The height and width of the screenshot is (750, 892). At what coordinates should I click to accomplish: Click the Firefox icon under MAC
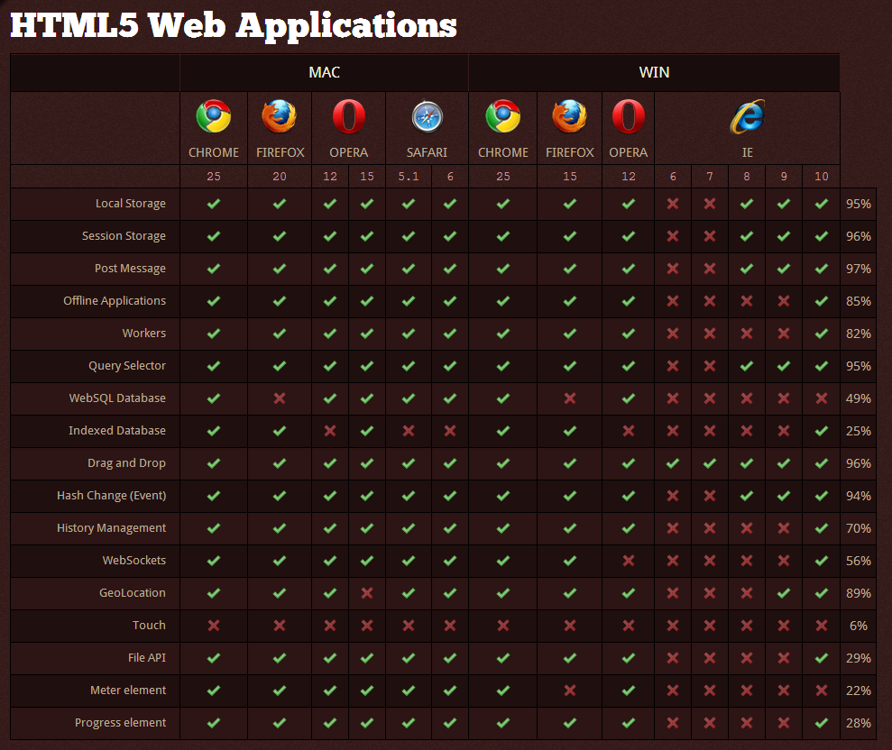[x=280, y=116]
